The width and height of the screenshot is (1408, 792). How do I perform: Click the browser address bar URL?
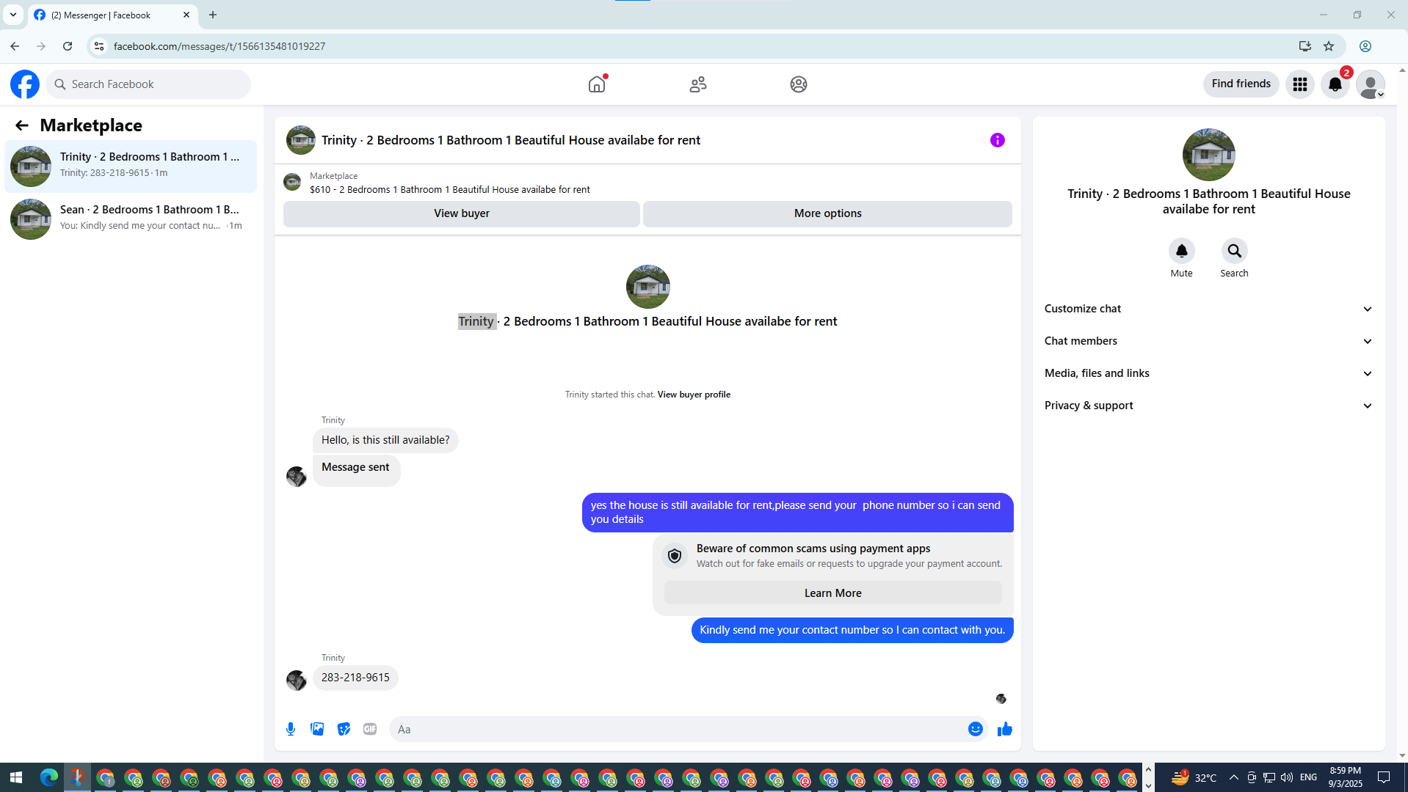[219, 46]
